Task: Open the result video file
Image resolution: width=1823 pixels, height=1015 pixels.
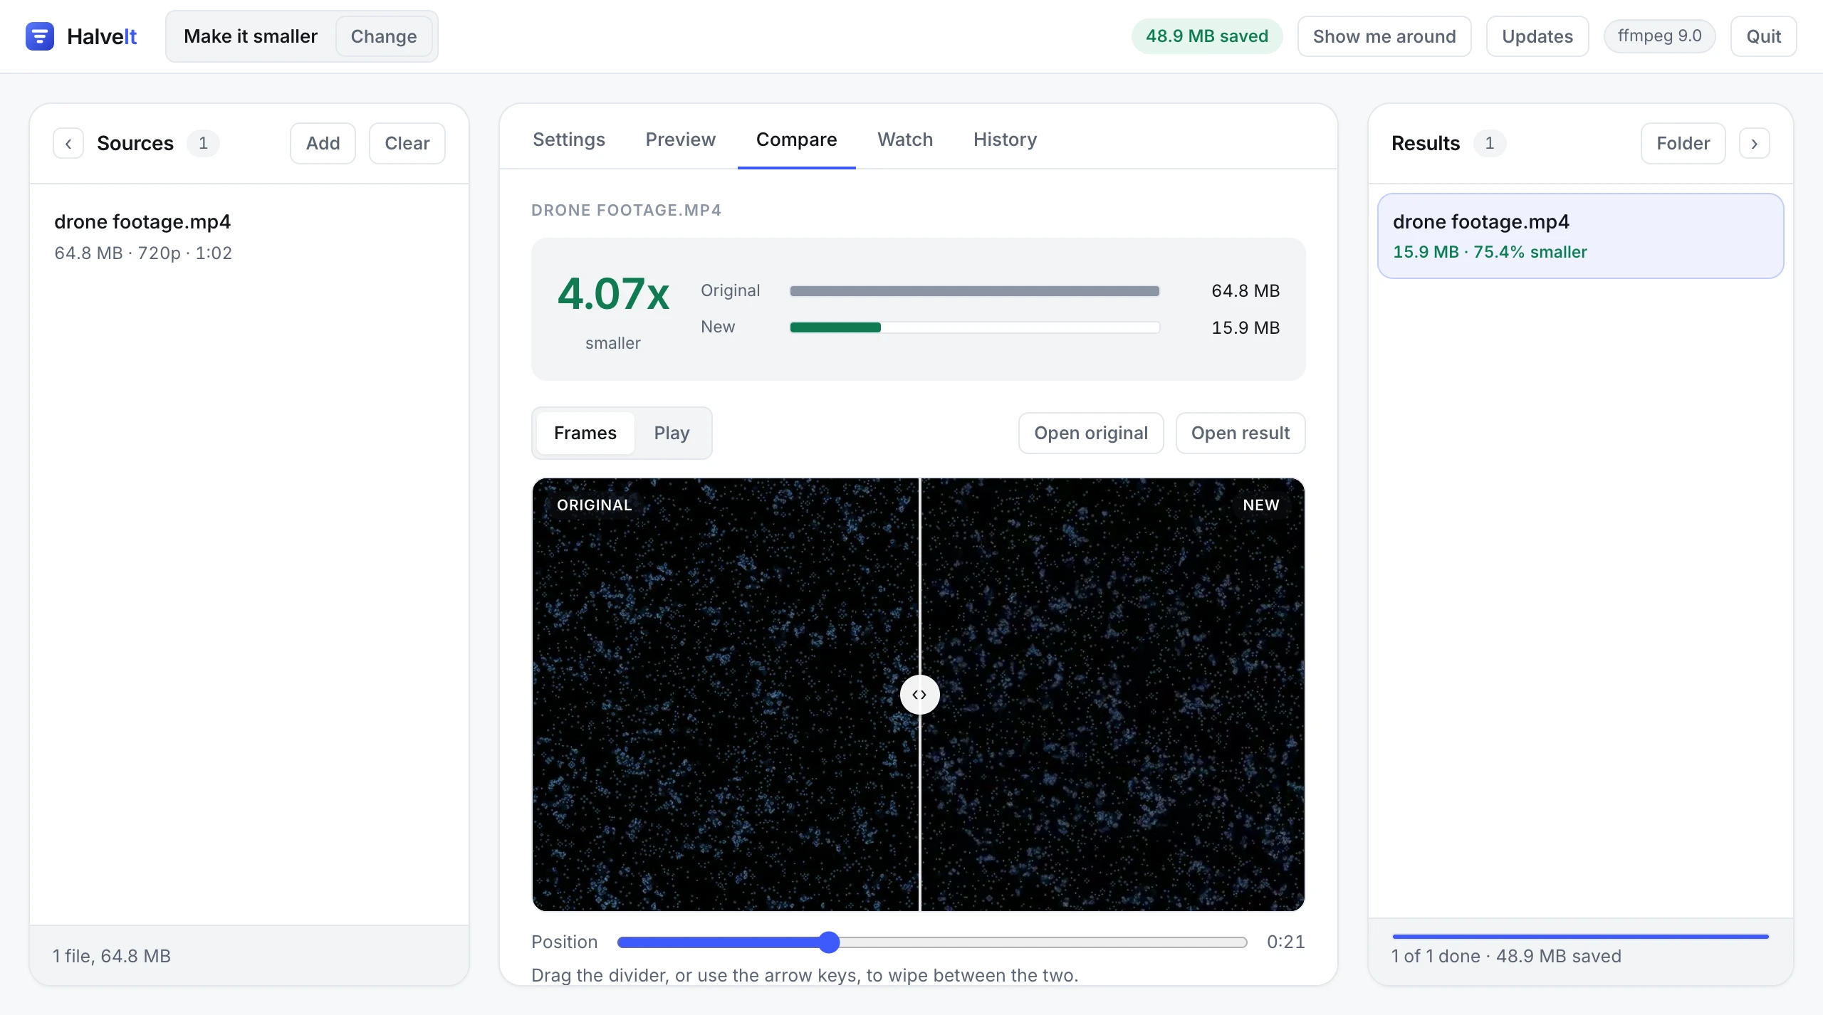Action: coord(1240,433)
